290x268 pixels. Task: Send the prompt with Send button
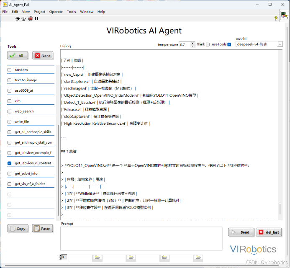coord(241,232)
